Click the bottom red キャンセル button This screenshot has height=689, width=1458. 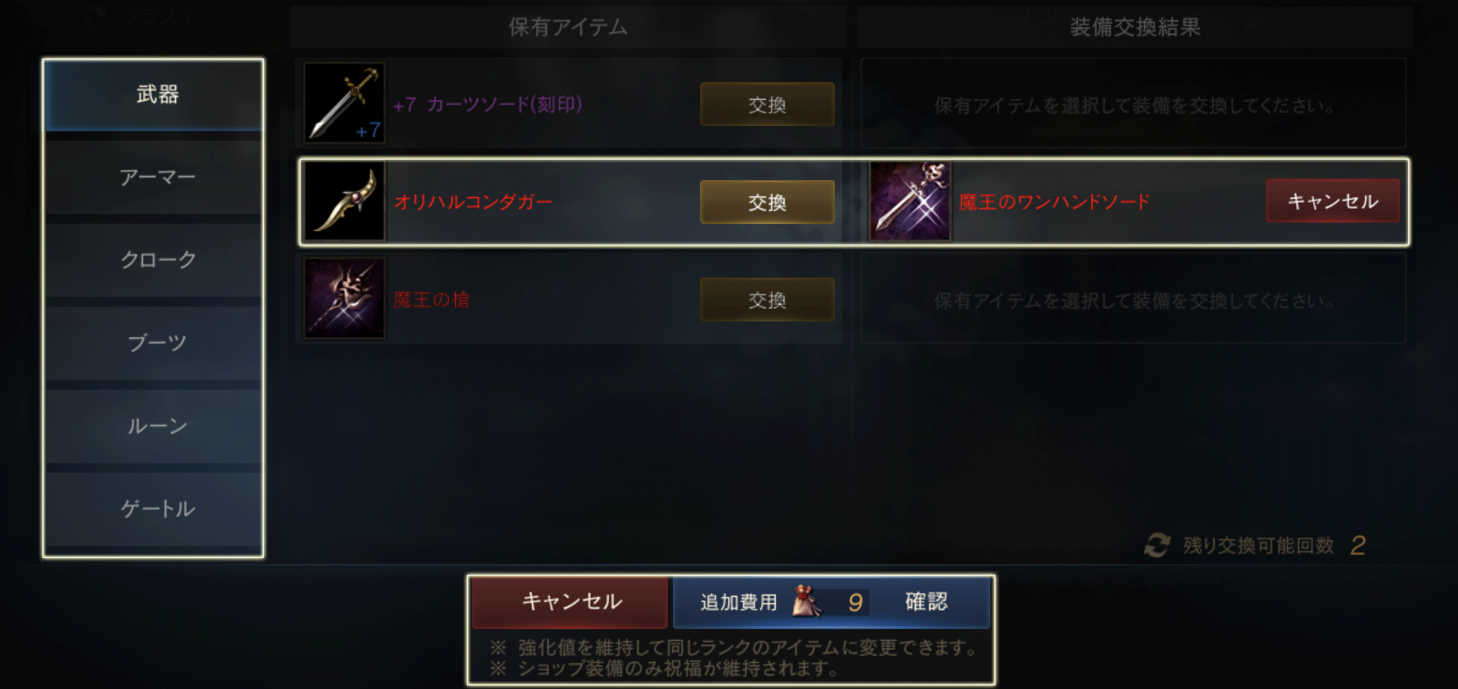pyautogui.click(x=570, y=602)
